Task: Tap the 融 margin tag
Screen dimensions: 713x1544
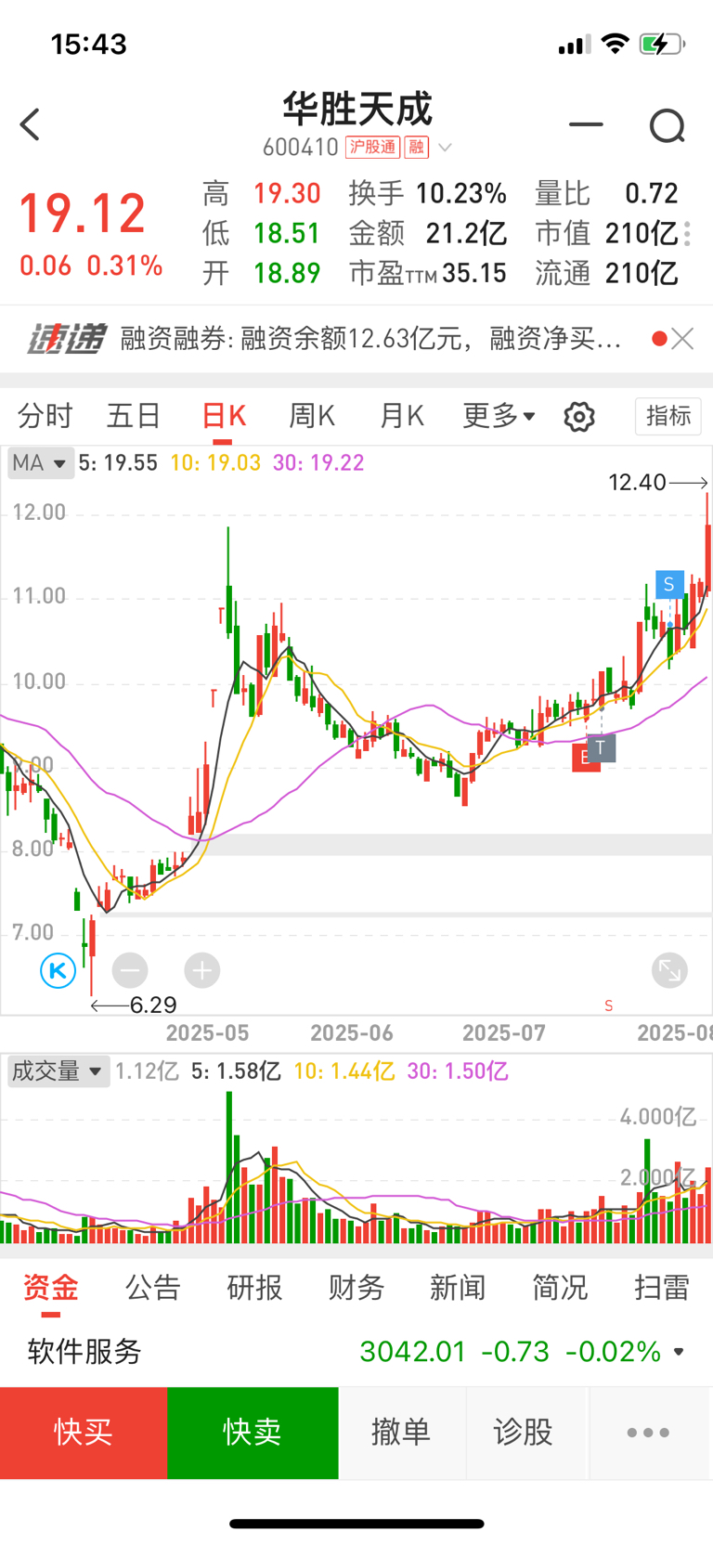Action: tap(416, 147)
